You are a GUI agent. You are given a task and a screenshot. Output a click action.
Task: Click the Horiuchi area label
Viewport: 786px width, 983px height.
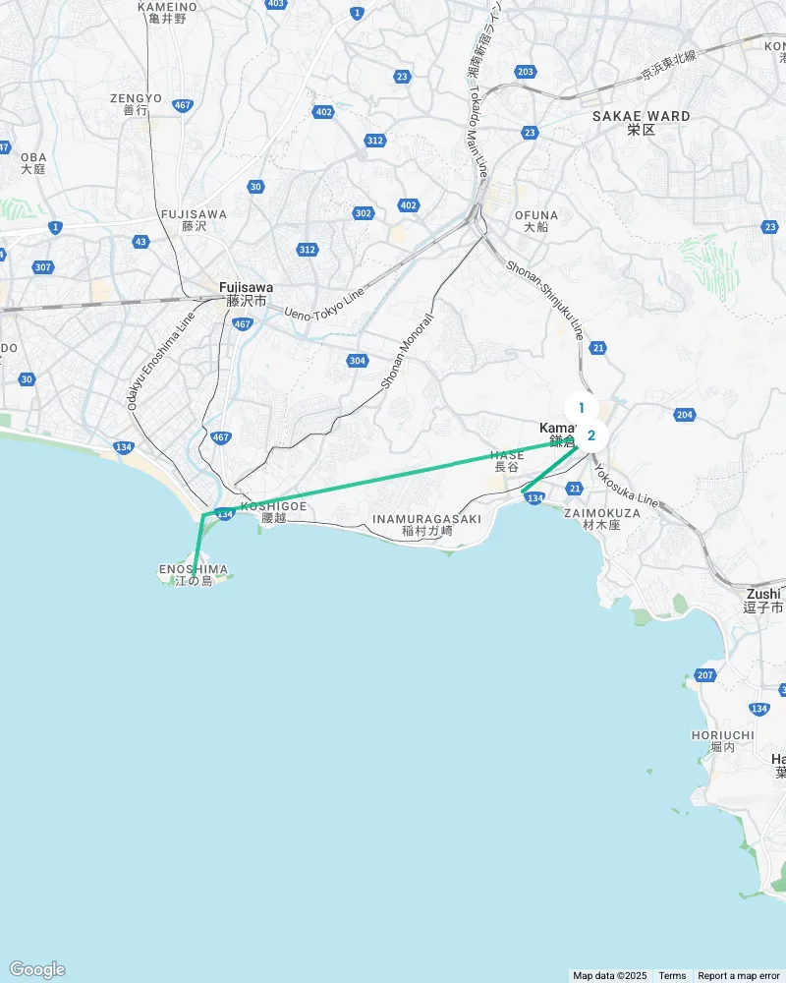723,741
